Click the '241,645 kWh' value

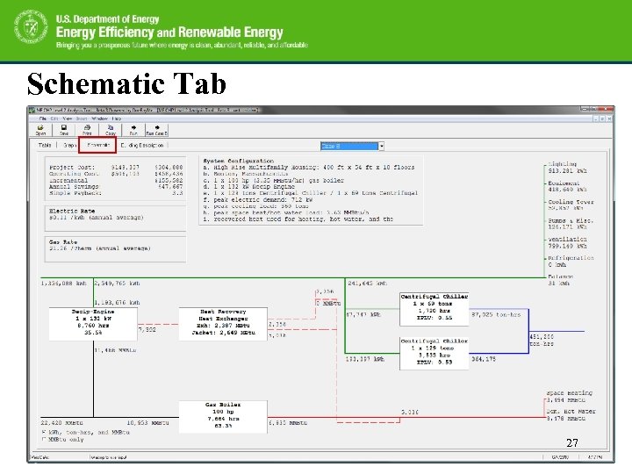[x=367, y=284]
